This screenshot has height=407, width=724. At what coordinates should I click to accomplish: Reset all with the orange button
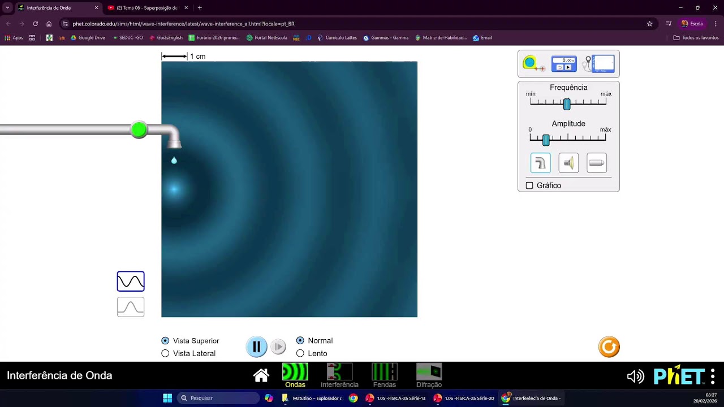click(609, 347)
